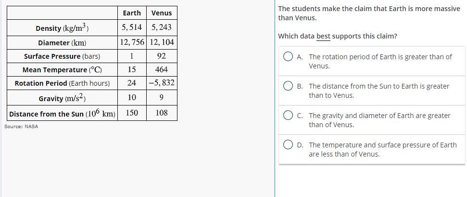Image resolution: width=467 pixels, height=197 pixels.
Task: Click Venus's rotation period value −5,832
Action: (162, 83)
